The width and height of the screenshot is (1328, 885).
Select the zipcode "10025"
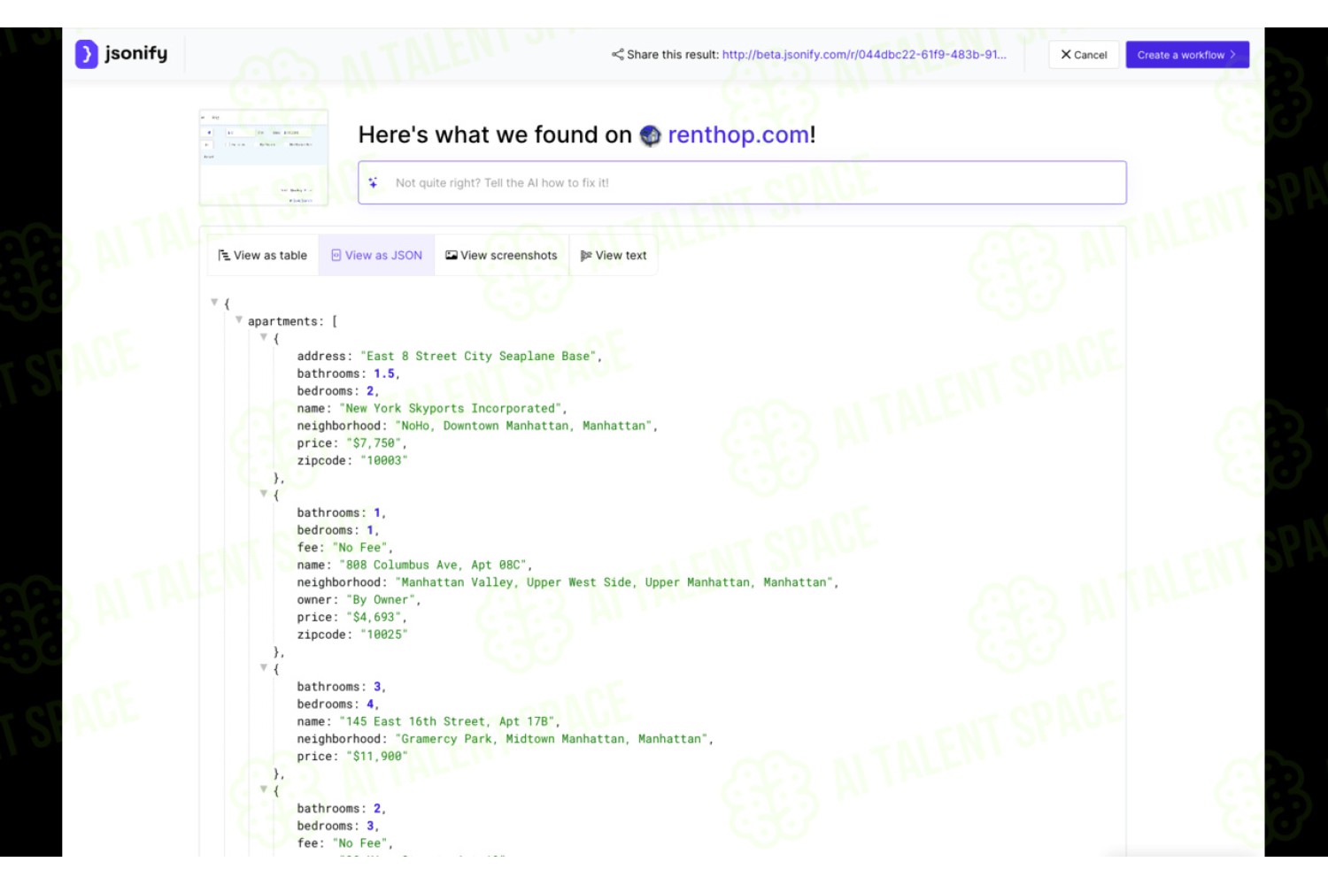click(384, 635)
